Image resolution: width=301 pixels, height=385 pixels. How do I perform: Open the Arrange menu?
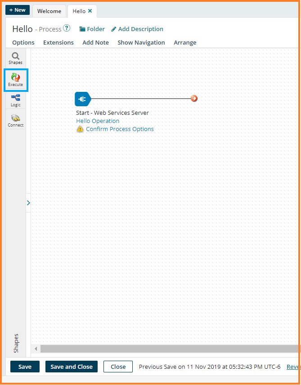(x=185, y=42)
